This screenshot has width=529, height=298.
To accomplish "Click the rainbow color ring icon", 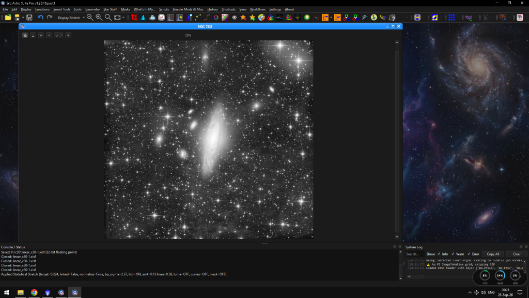I will click(x=216, y=18).
